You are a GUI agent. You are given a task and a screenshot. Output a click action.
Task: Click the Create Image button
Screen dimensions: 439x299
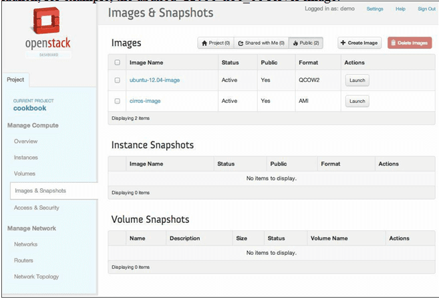(359, 43)
